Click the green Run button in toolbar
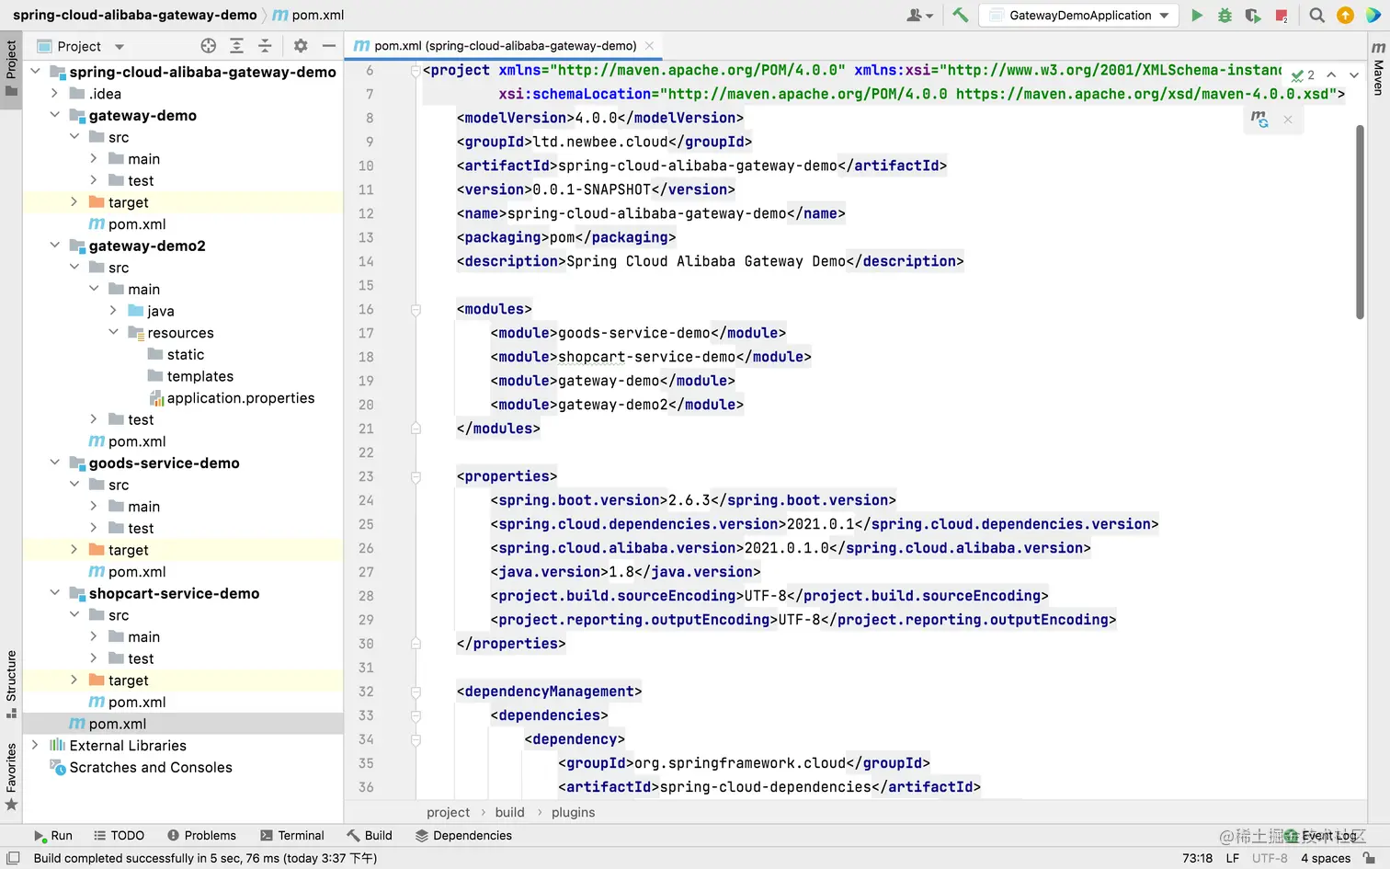 pos(1196,15)
